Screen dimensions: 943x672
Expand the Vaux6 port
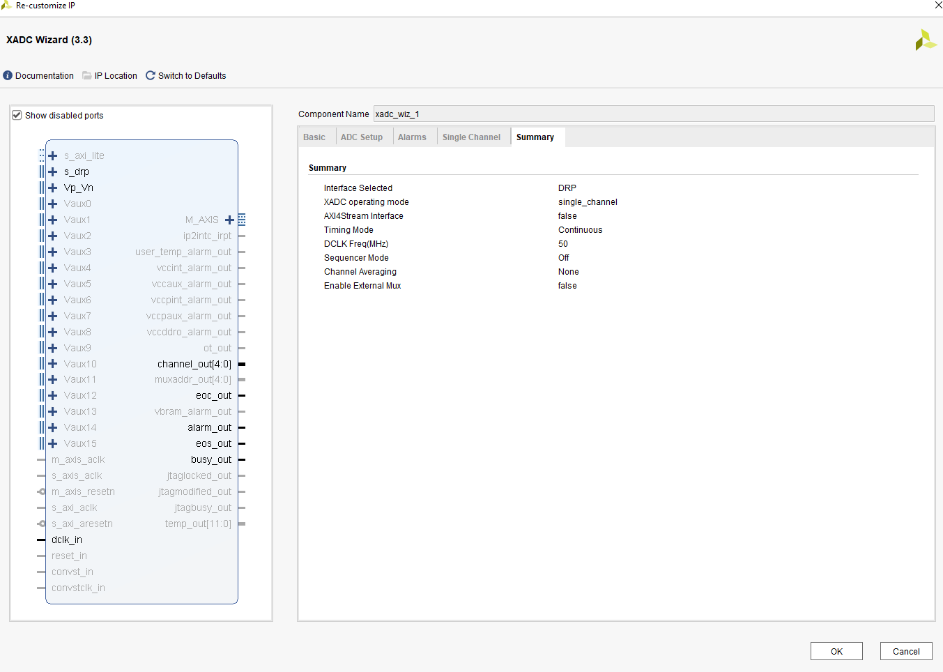(x=53, y=300)
